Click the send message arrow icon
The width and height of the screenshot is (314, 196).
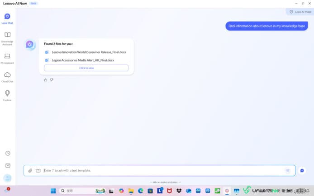pos(288,170)
